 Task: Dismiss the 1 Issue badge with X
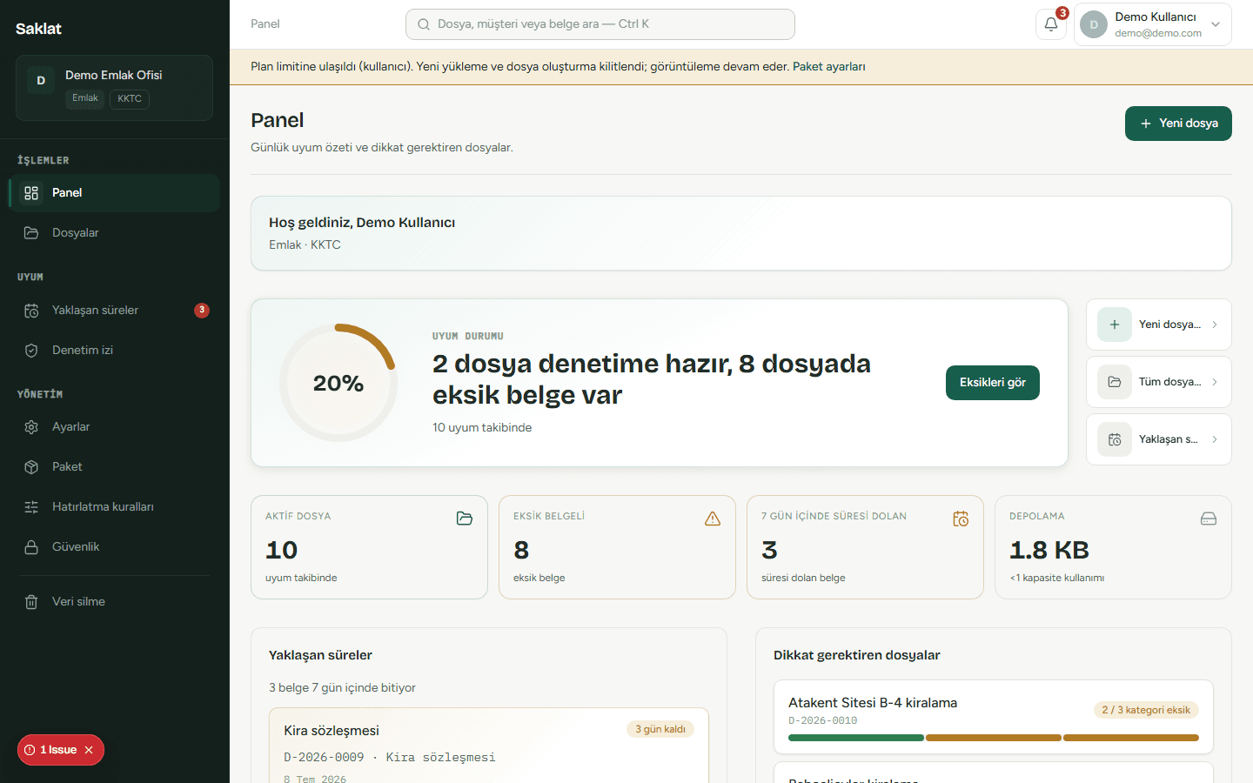[x=89, y=750]
